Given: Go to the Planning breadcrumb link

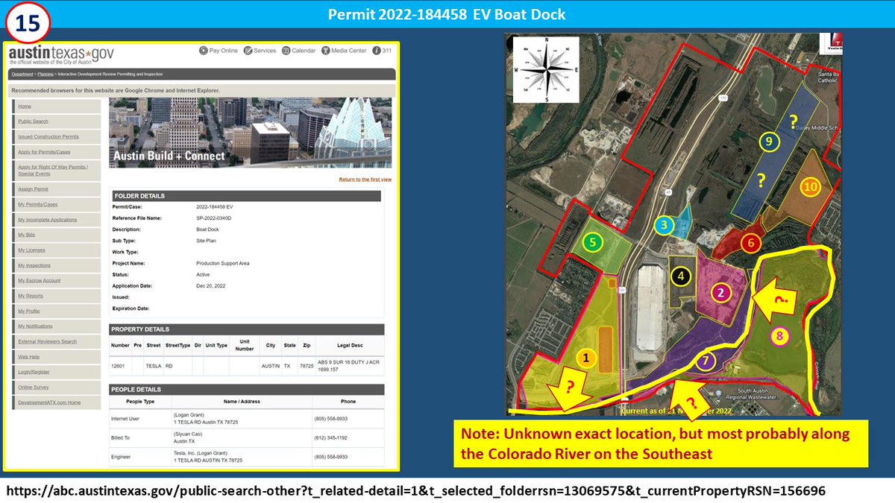Looking at the screenshot, I should (x=45, y=75).
